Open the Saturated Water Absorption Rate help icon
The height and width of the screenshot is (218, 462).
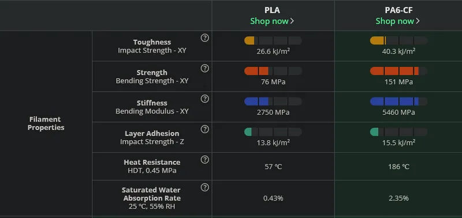tap(205, 187)
